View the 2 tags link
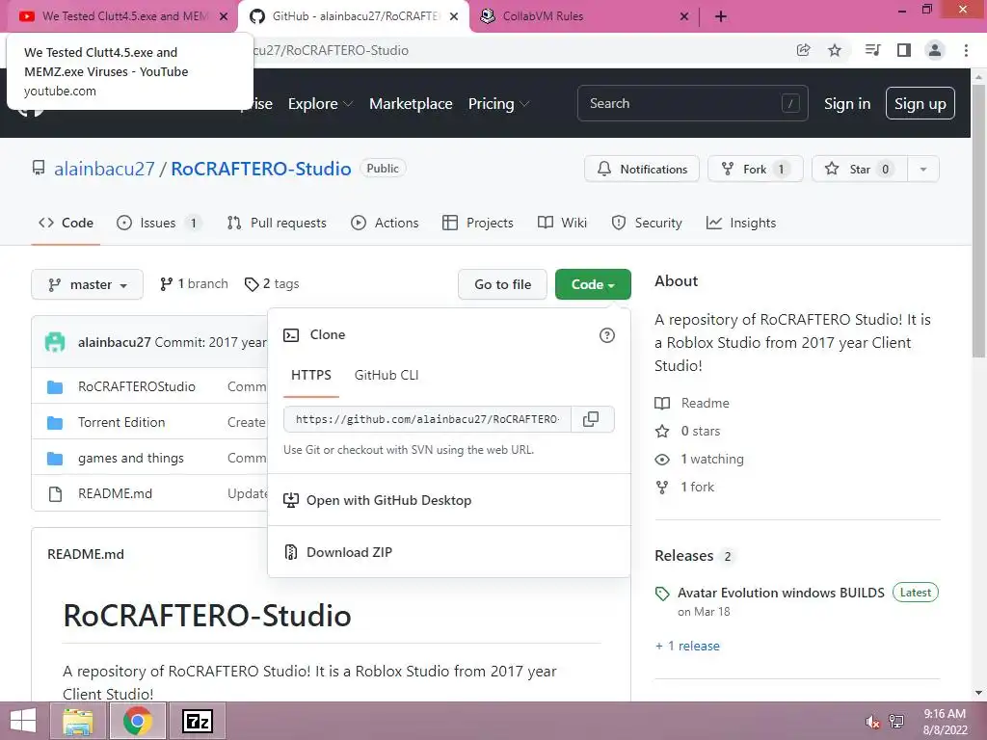987x740 pixels. (x=272, y=284)
